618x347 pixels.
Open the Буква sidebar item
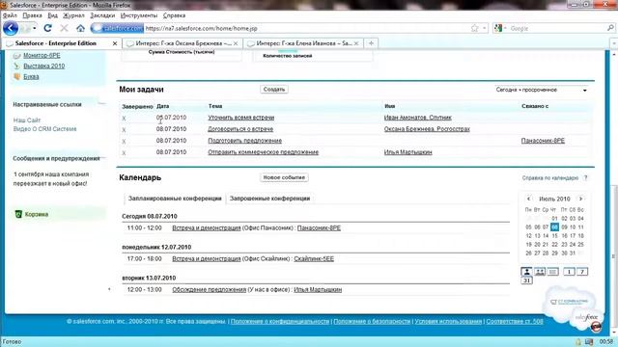(31, 77)
